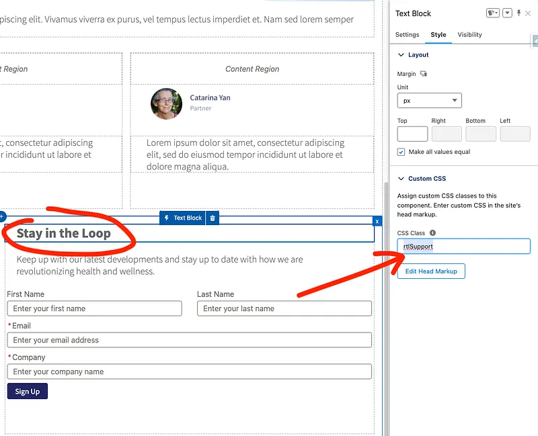This screenshot has width=538, height=436.
Task: Click the responsive device icon beside Margin
Action: coord(424,74)
